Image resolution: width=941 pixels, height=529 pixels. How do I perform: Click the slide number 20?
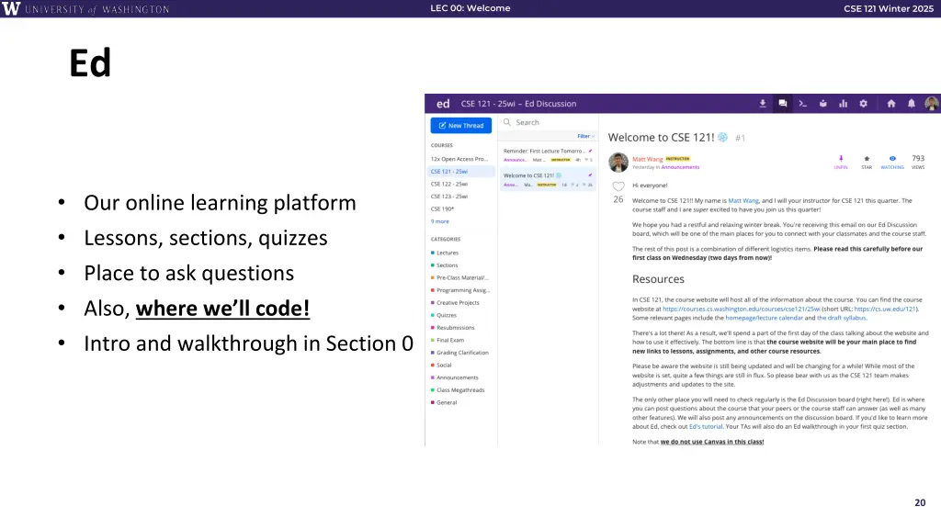coord(920,502)
